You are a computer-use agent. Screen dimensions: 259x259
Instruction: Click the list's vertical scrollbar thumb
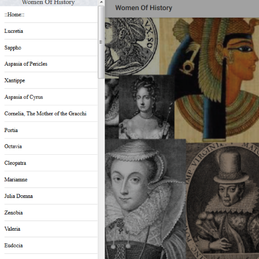(x=101, y=42)
